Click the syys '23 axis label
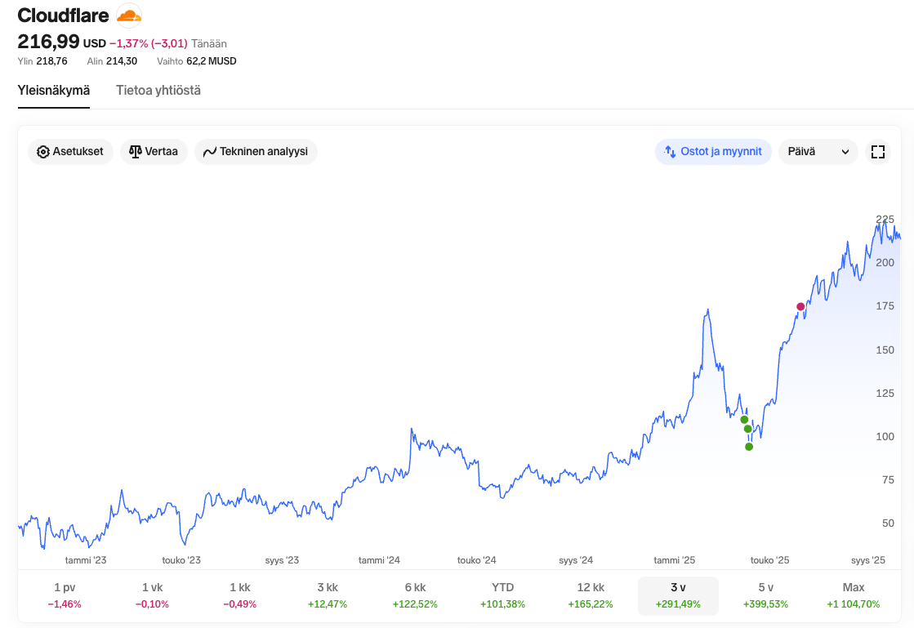Viewport: 914px width, 628px height. click(x=282, y=560)
